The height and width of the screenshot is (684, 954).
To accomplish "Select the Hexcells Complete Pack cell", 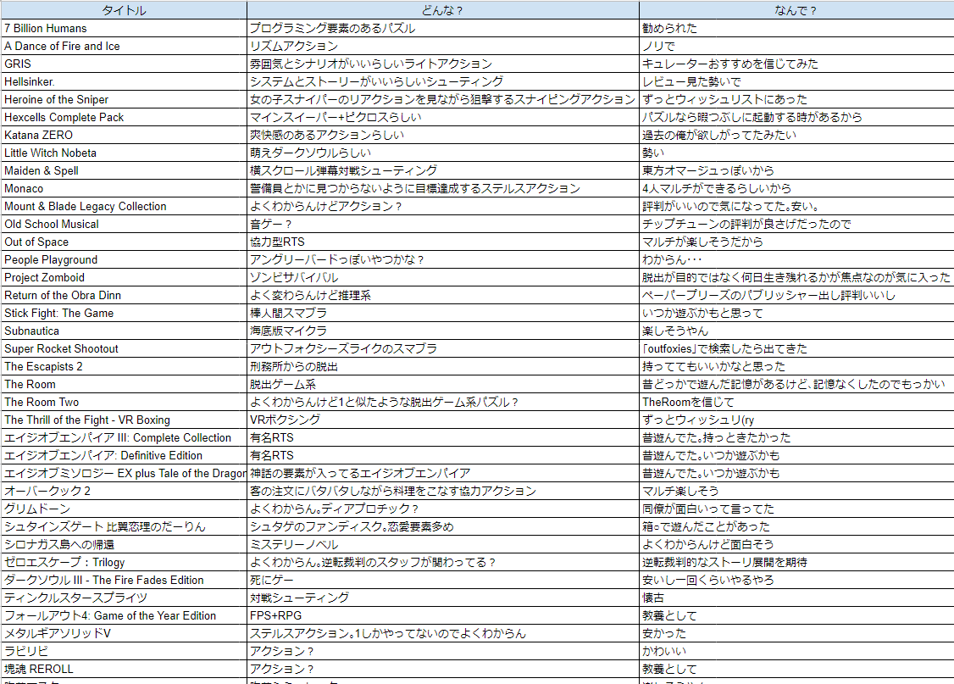I will point(124,117).
